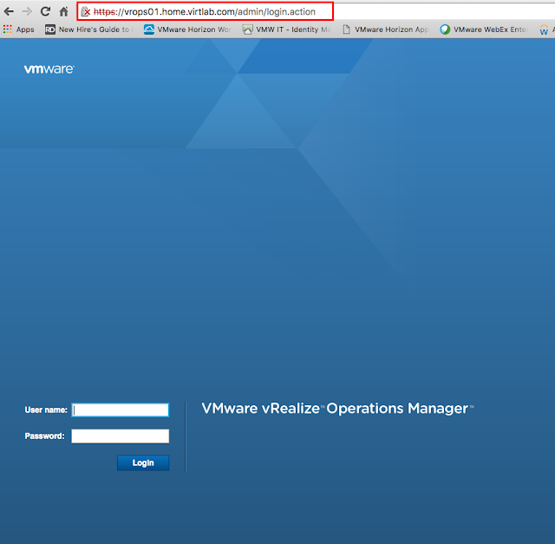
Task: Click the VMware Horizon App page favicon
Action: [x=347, y=29]
